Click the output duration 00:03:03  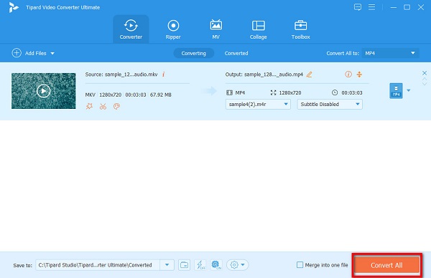tap(352, 92)
